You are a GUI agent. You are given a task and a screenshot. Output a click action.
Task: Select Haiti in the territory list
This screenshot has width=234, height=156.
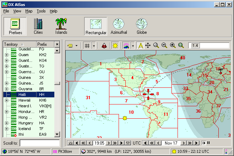[29, 95]
